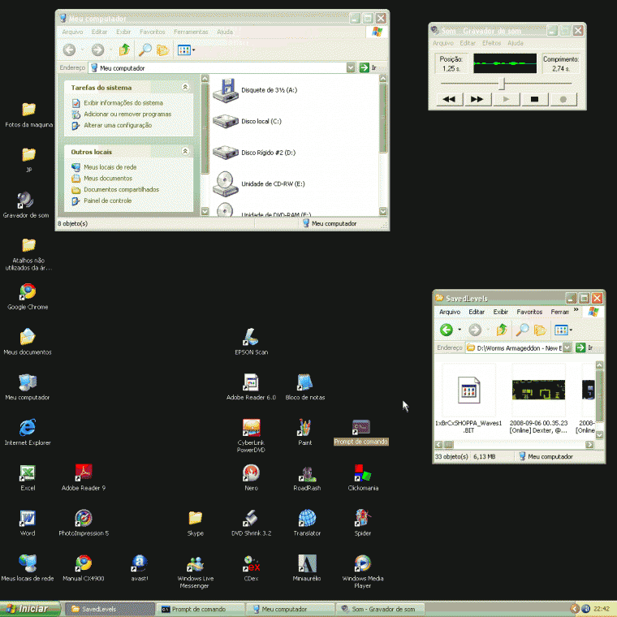Viewport: 617px width, 617px height.
Task: Click Back arrow in Meu computador window
Action: click(69, 50)
